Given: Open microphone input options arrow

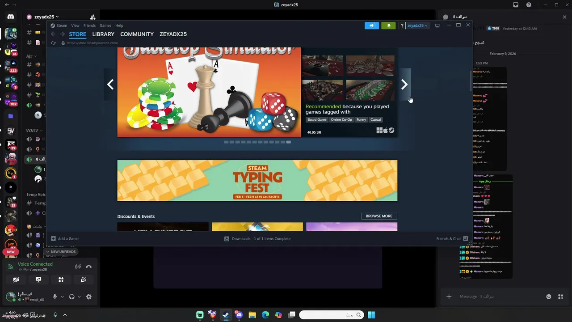Looking at the screenshot, I should coord(62,297).
